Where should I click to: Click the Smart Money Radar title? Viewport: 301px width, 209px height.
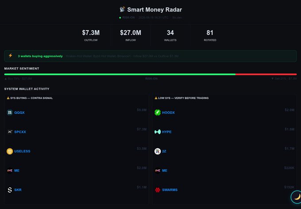pyautogui.click(x=154, y=10)
